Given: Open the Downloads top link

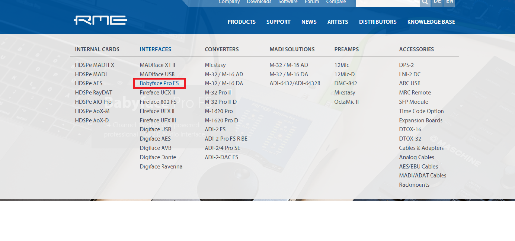Looking at the screenshot, I should pos(259,2).
